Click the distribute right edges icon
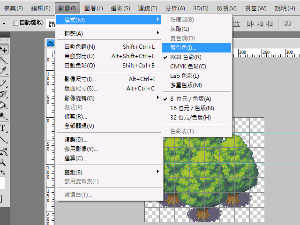This screenshot has width=300, height=225. click(x=270, y=24)
